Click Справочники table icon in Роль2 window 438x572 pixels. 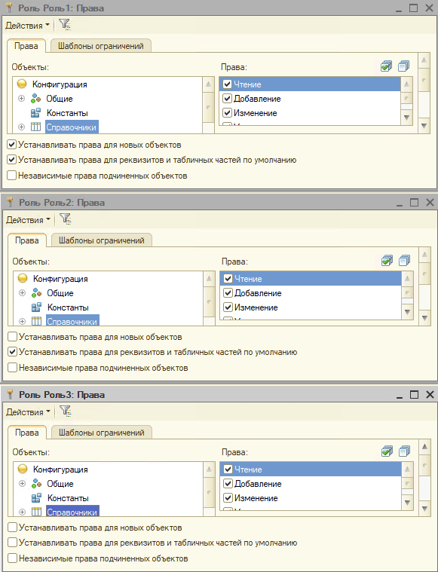(36, 321)
